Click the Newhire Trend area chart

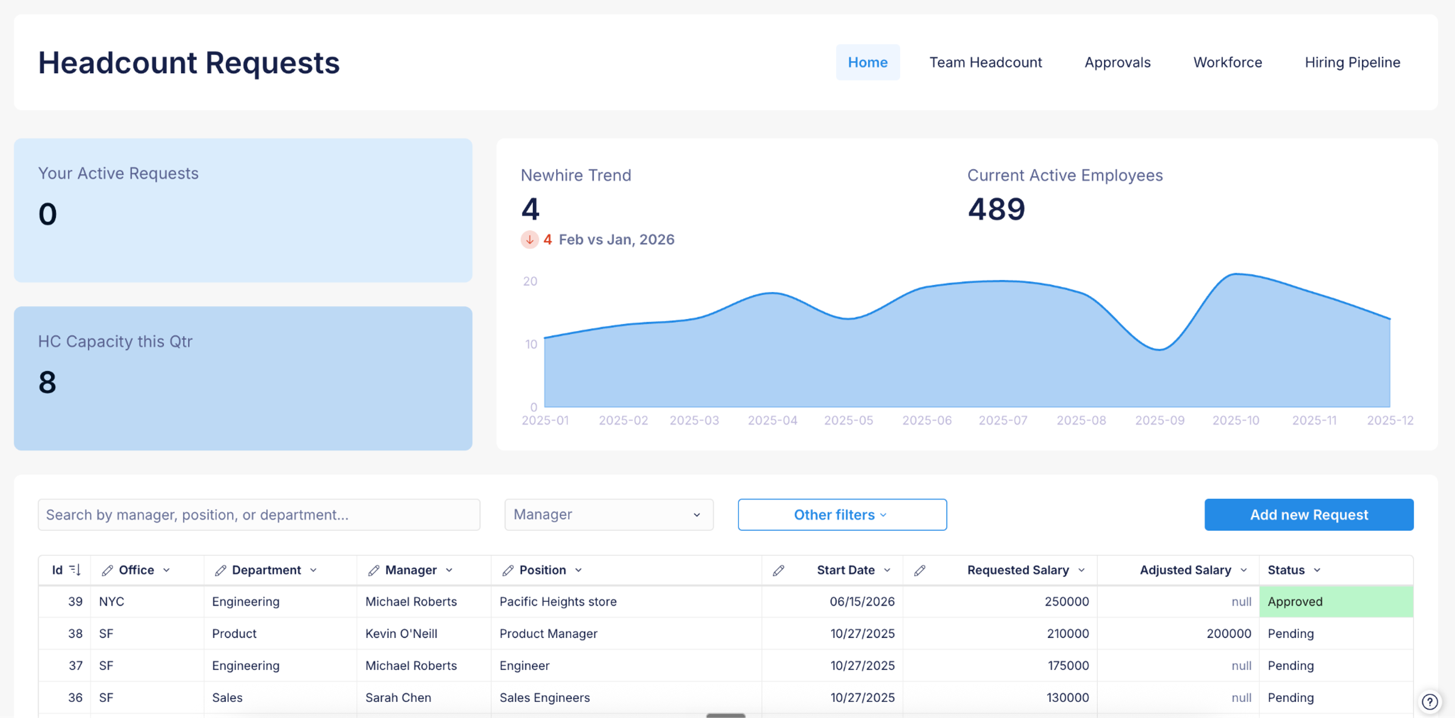click(x=967, y=340)
